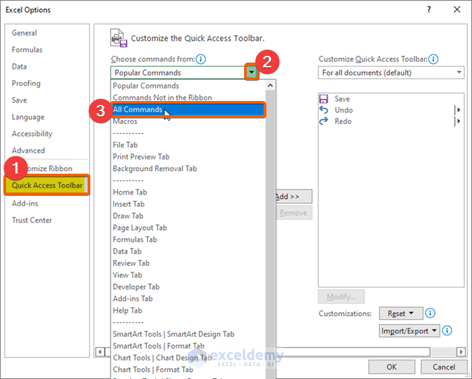Select SmartArt Tools | SmartArt Design Tab

click(x=188, y=334)
